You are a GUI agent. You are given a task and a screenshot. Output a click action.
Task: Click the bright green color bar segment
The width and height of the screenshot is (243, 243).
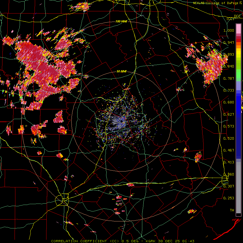pyautogui.click(x=238, y=73)
